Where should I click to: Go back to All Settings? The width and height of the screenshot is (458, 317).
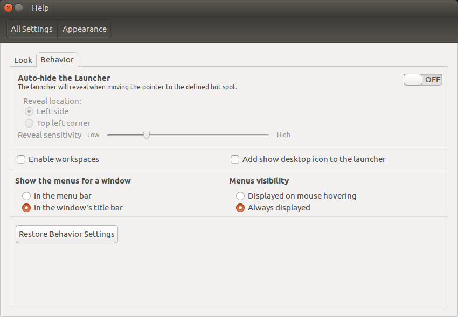click(x=32, y=29)
